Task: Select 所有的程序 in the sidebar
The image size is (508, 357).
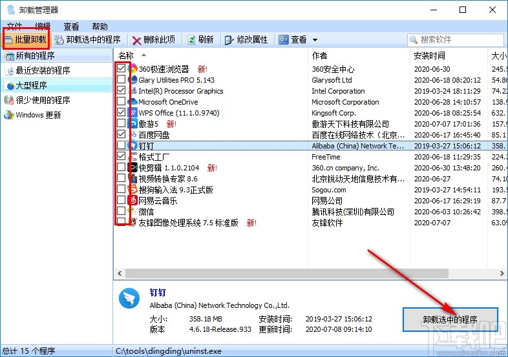Action: [x=57, y=56]
